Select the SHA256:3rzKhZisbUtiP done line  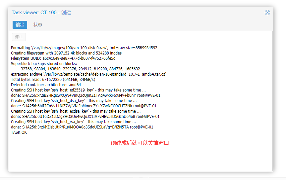pos(82,127)
